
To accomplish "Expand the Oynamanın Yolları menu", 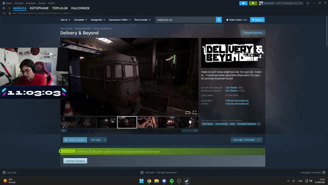I will pos(120,20).
